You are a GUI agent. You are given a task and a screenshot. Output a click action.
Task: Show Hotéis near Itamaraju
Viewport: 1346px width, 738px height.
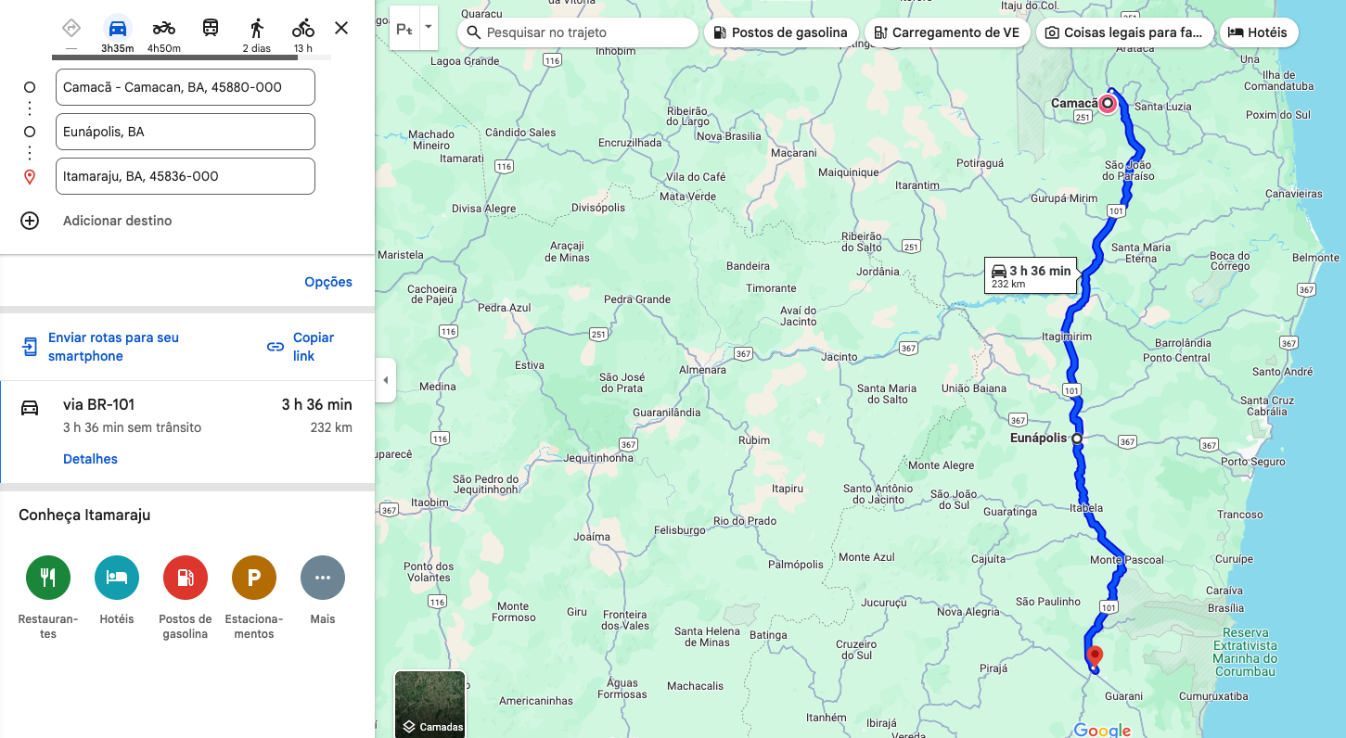point(117,579)
